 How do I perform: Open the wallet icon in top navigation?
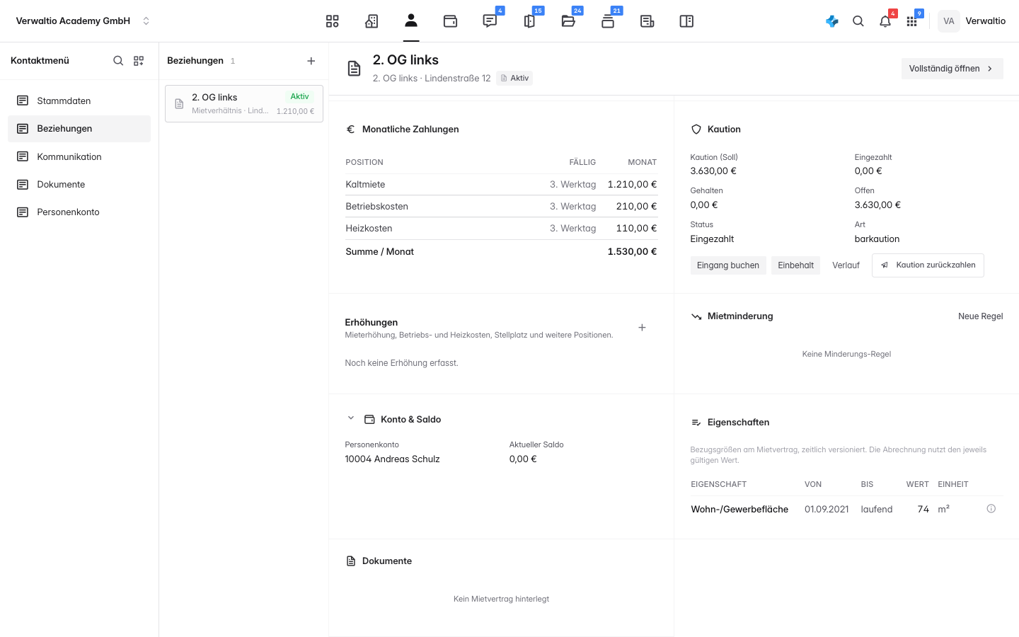450,21
